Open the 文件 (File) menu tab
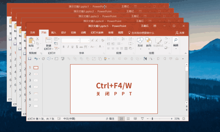 pos(32,33)
